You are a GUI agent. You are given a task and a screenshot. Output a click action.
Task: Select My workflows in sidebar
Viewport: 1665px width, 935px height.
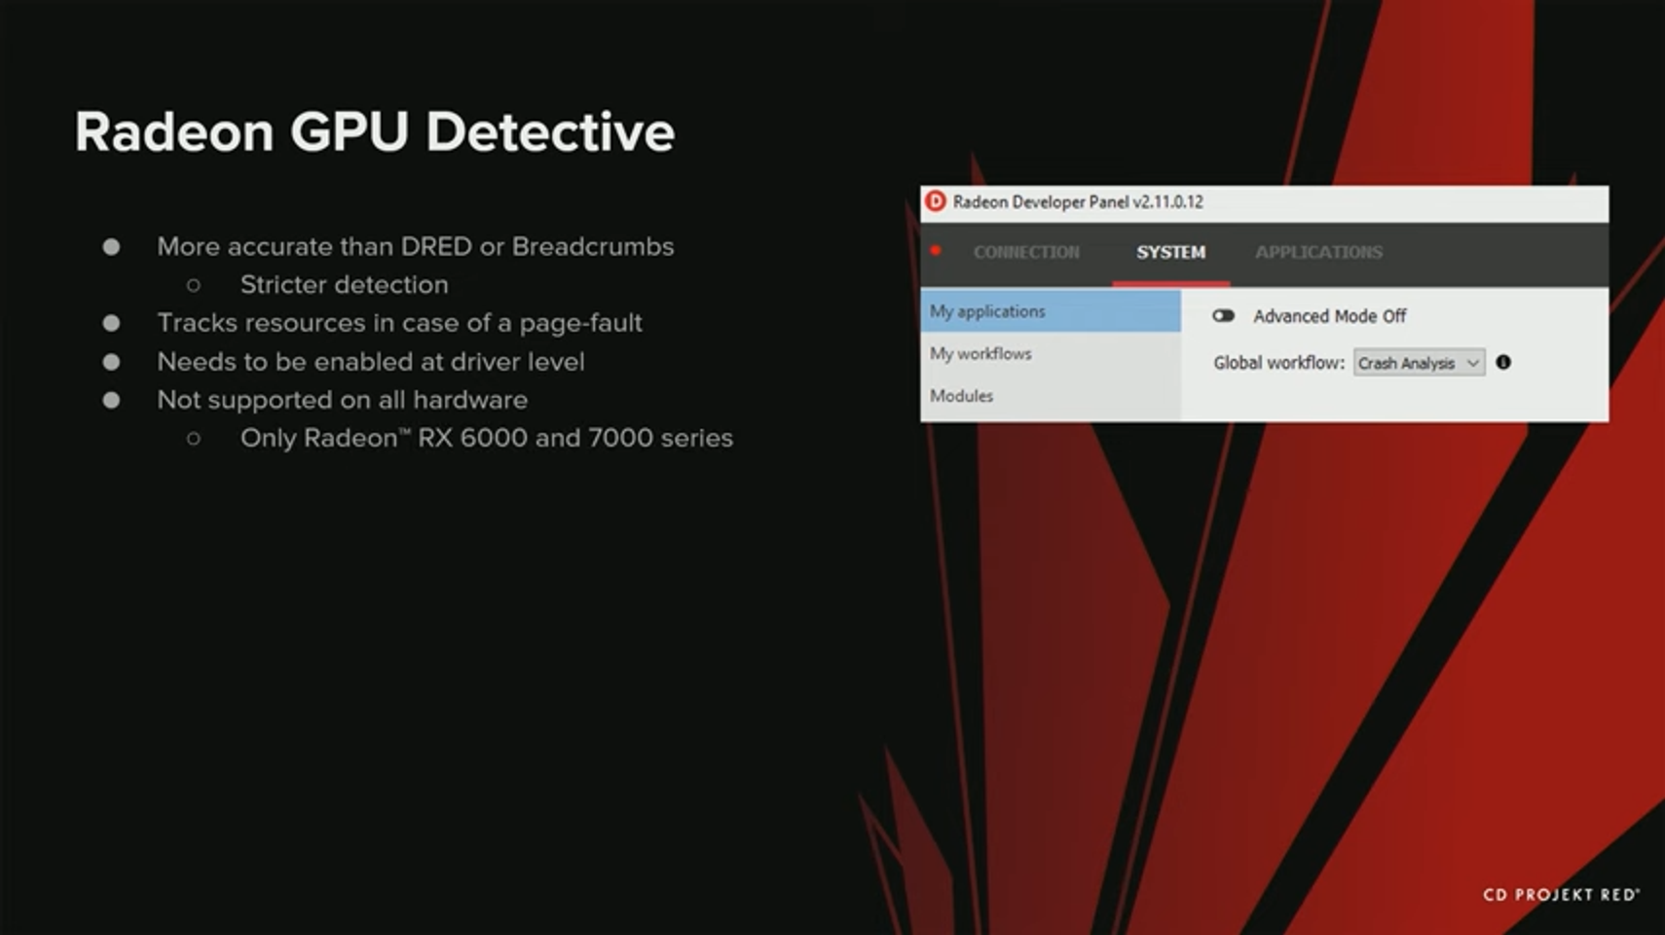pyautogui.click(x=1051, y=353)
